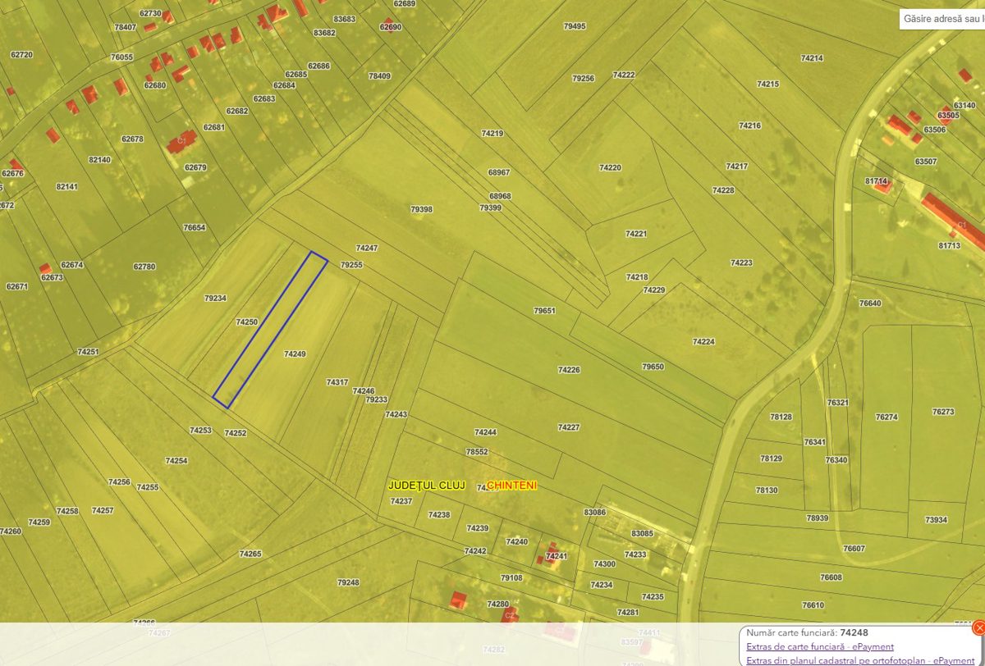The width and height of the screenshot is (985, 666).
Task: Click parcel label 76274
Action: (886, 417)
